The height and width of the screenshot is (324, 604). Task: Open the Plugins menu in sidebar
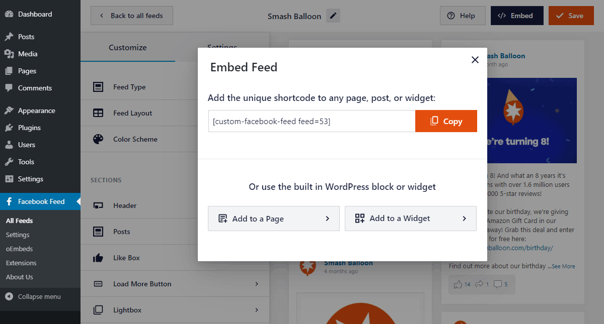(x=29, y=128)
